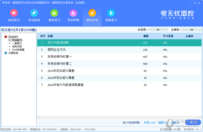203x132 pixels.
Task: Select row 2014年综合能力真题
Action: 119,71
